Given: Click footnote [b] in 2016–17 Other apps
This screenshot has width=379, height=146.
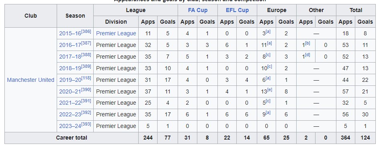Looking at the screenshot, I should 307,43.
